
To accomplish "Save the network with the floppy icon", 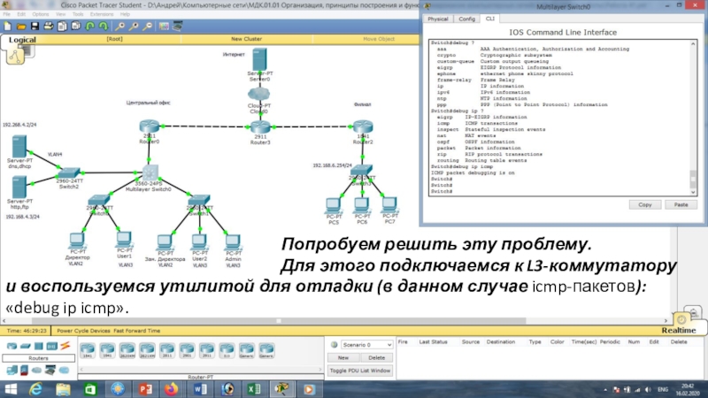I will (x=35, y=27).
